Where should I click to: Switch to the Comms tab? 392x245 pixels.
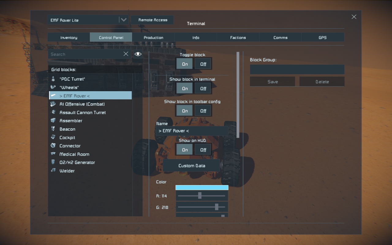click(x=280, y=37)
